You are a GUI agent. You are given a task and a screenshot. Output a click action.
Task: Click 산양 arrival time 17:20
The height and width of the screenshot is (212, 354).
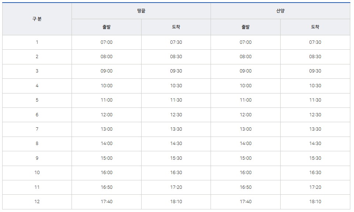[x=315, y=187]
